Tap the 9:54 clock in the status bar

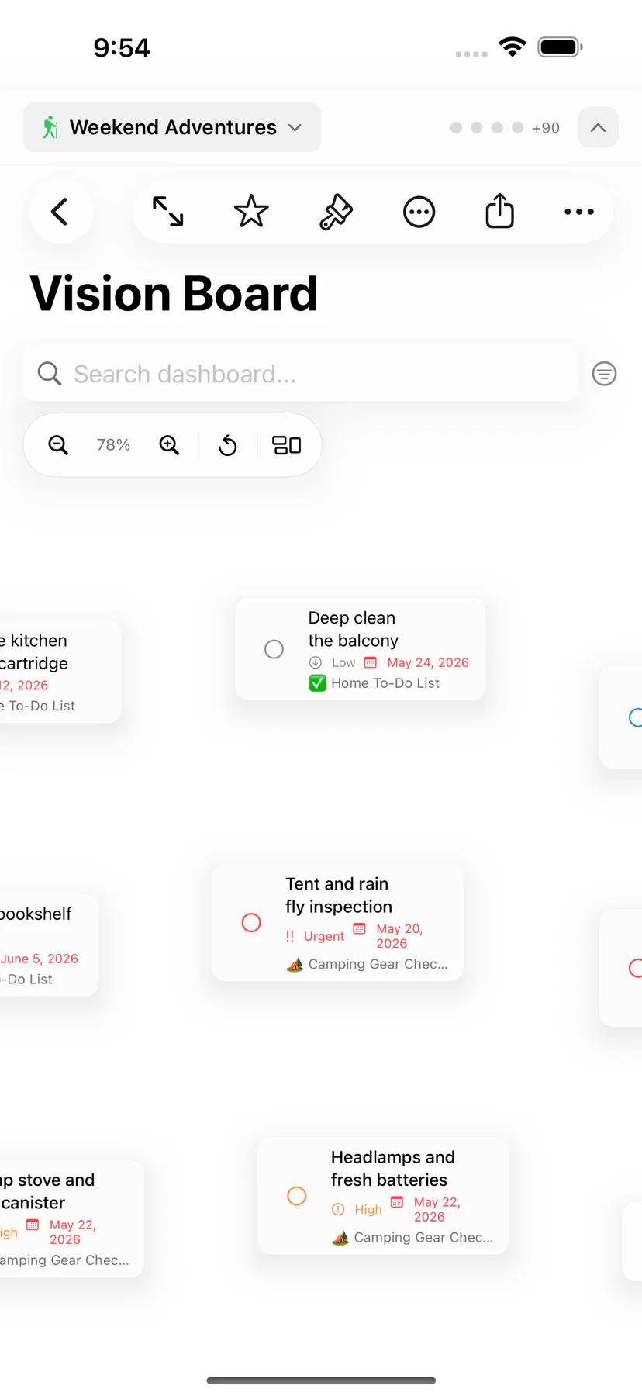click(122, 47)
